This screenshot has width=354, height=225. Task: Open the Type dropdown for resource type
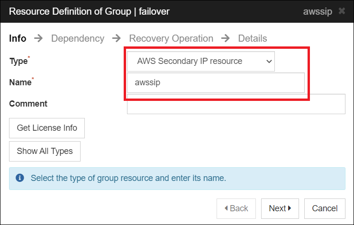tap(201, 62)
